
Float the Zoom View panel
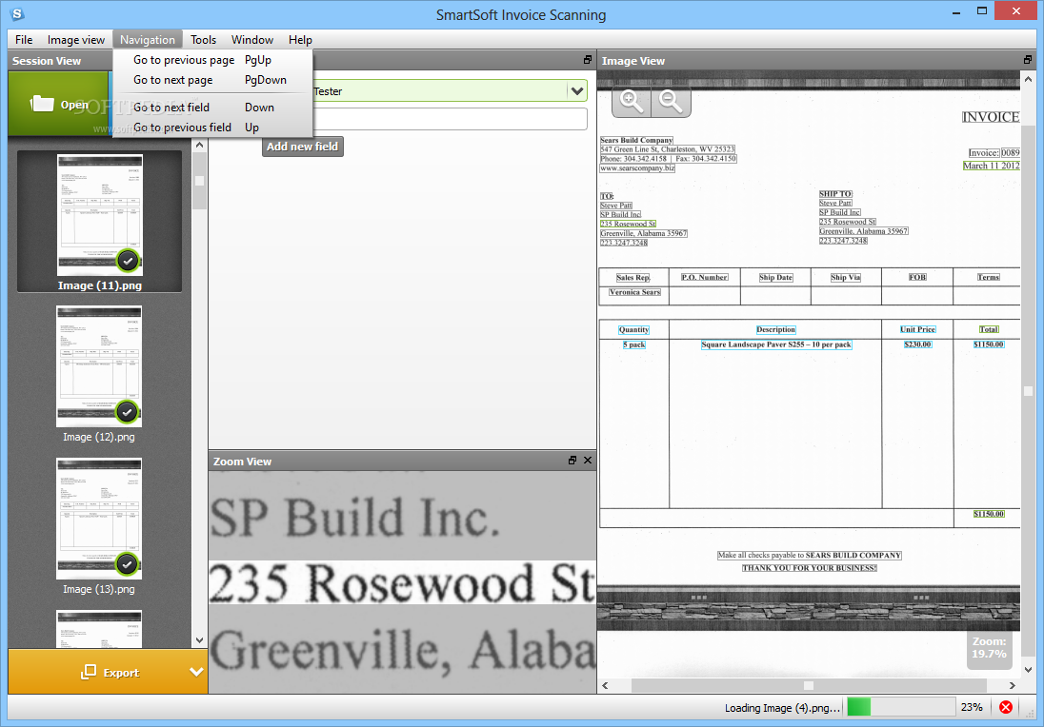click(572, 461)
